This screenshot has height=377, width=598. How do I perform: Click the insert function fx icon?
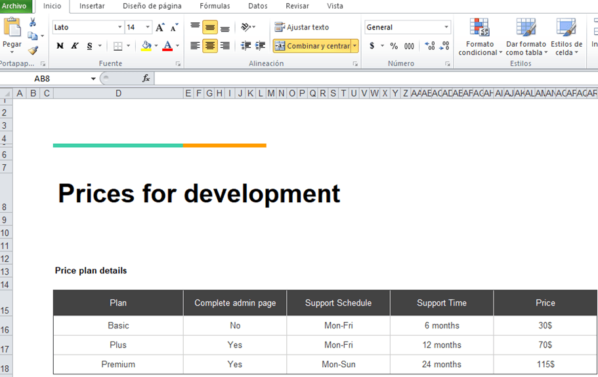click(146, 78)
